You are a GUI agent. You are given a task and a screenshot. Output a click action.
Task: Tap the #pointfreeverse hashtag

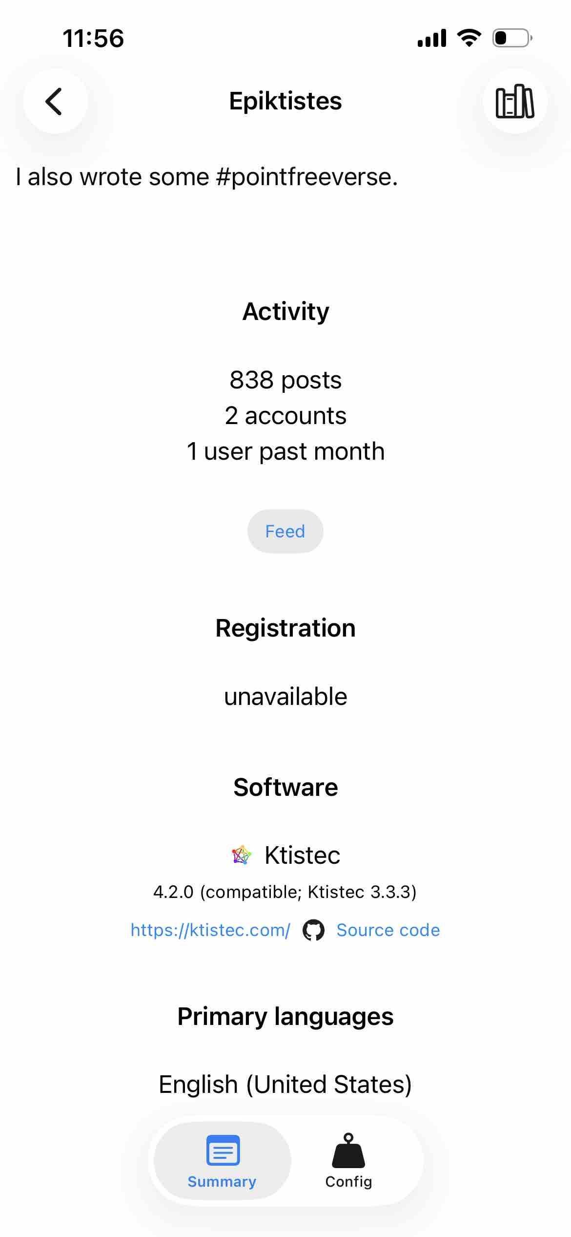coord(306,177)
